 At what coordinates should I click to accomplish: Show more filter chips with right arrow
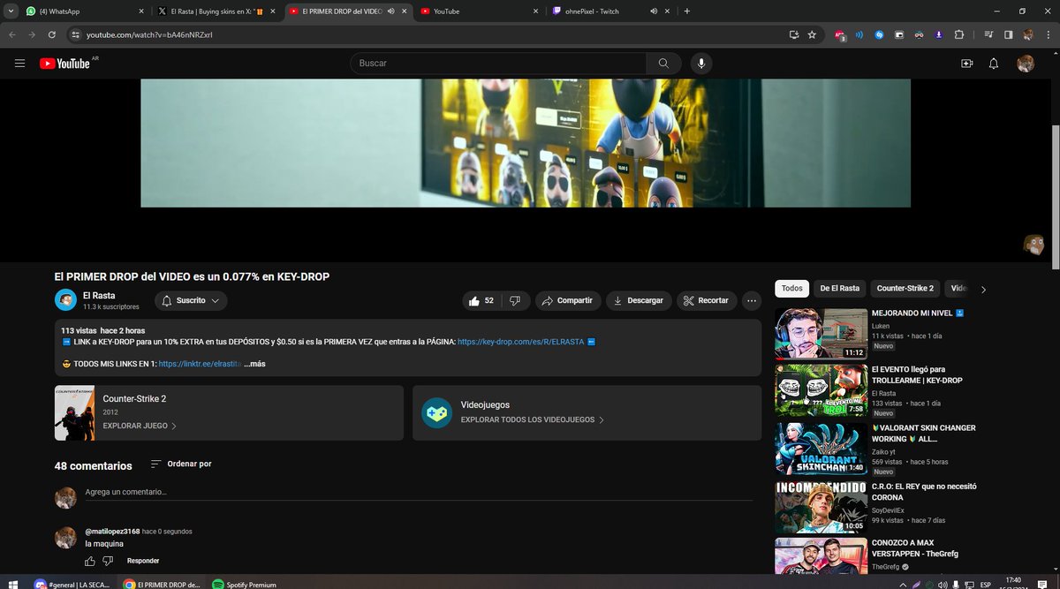984,289
